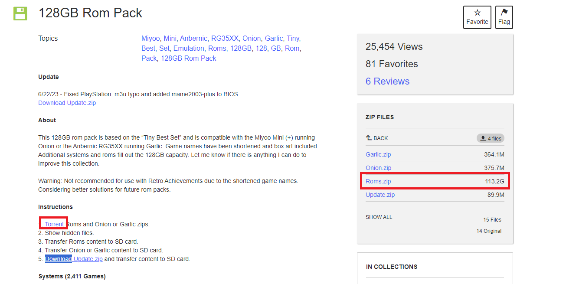The width and height of the screenshot is (566, 284).
Task: Click the 364.1M size value
Action: pyautogui.click(x=494, y=154)
